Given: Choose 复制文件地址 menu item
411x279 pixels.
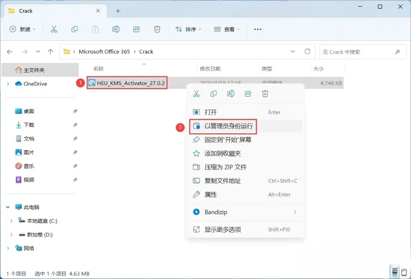Looking at the screenshot, I should coord(246,181).
